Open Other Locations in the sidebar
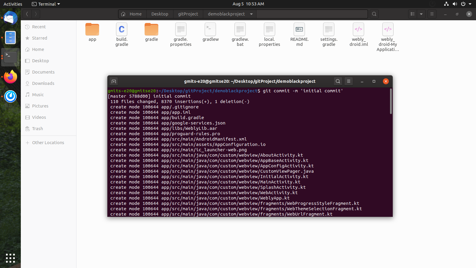 (48, 143)
